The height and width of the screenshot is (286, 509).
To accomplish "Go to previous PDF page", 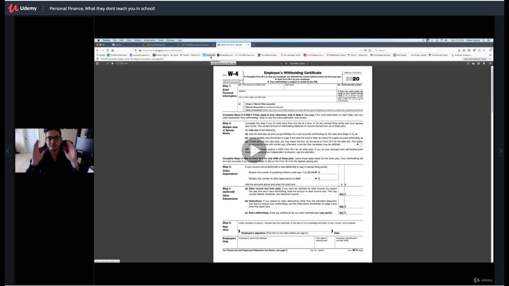I will pyautogui.click(x=107, y=63).
